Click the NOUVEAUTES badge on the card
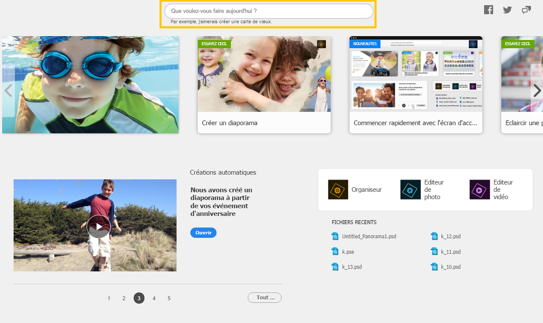The image size is (543, 323). [x=365, y=43]
